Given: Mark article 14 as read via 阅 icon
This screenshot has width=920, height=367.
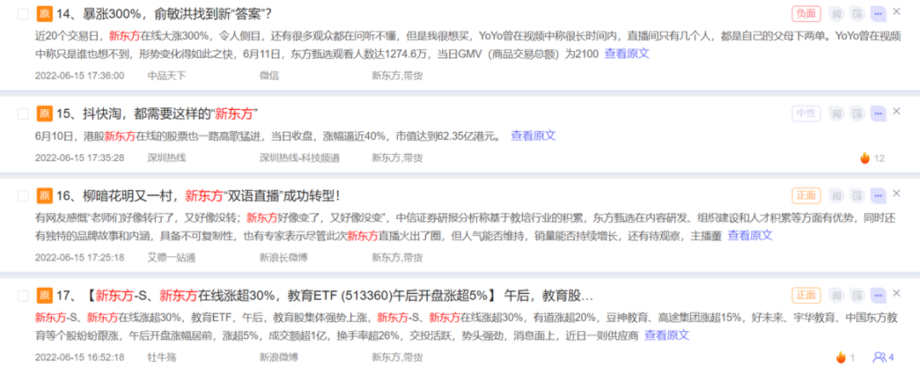Looking at the screenshot, I should pyautogui.click(x=837, y=13).
